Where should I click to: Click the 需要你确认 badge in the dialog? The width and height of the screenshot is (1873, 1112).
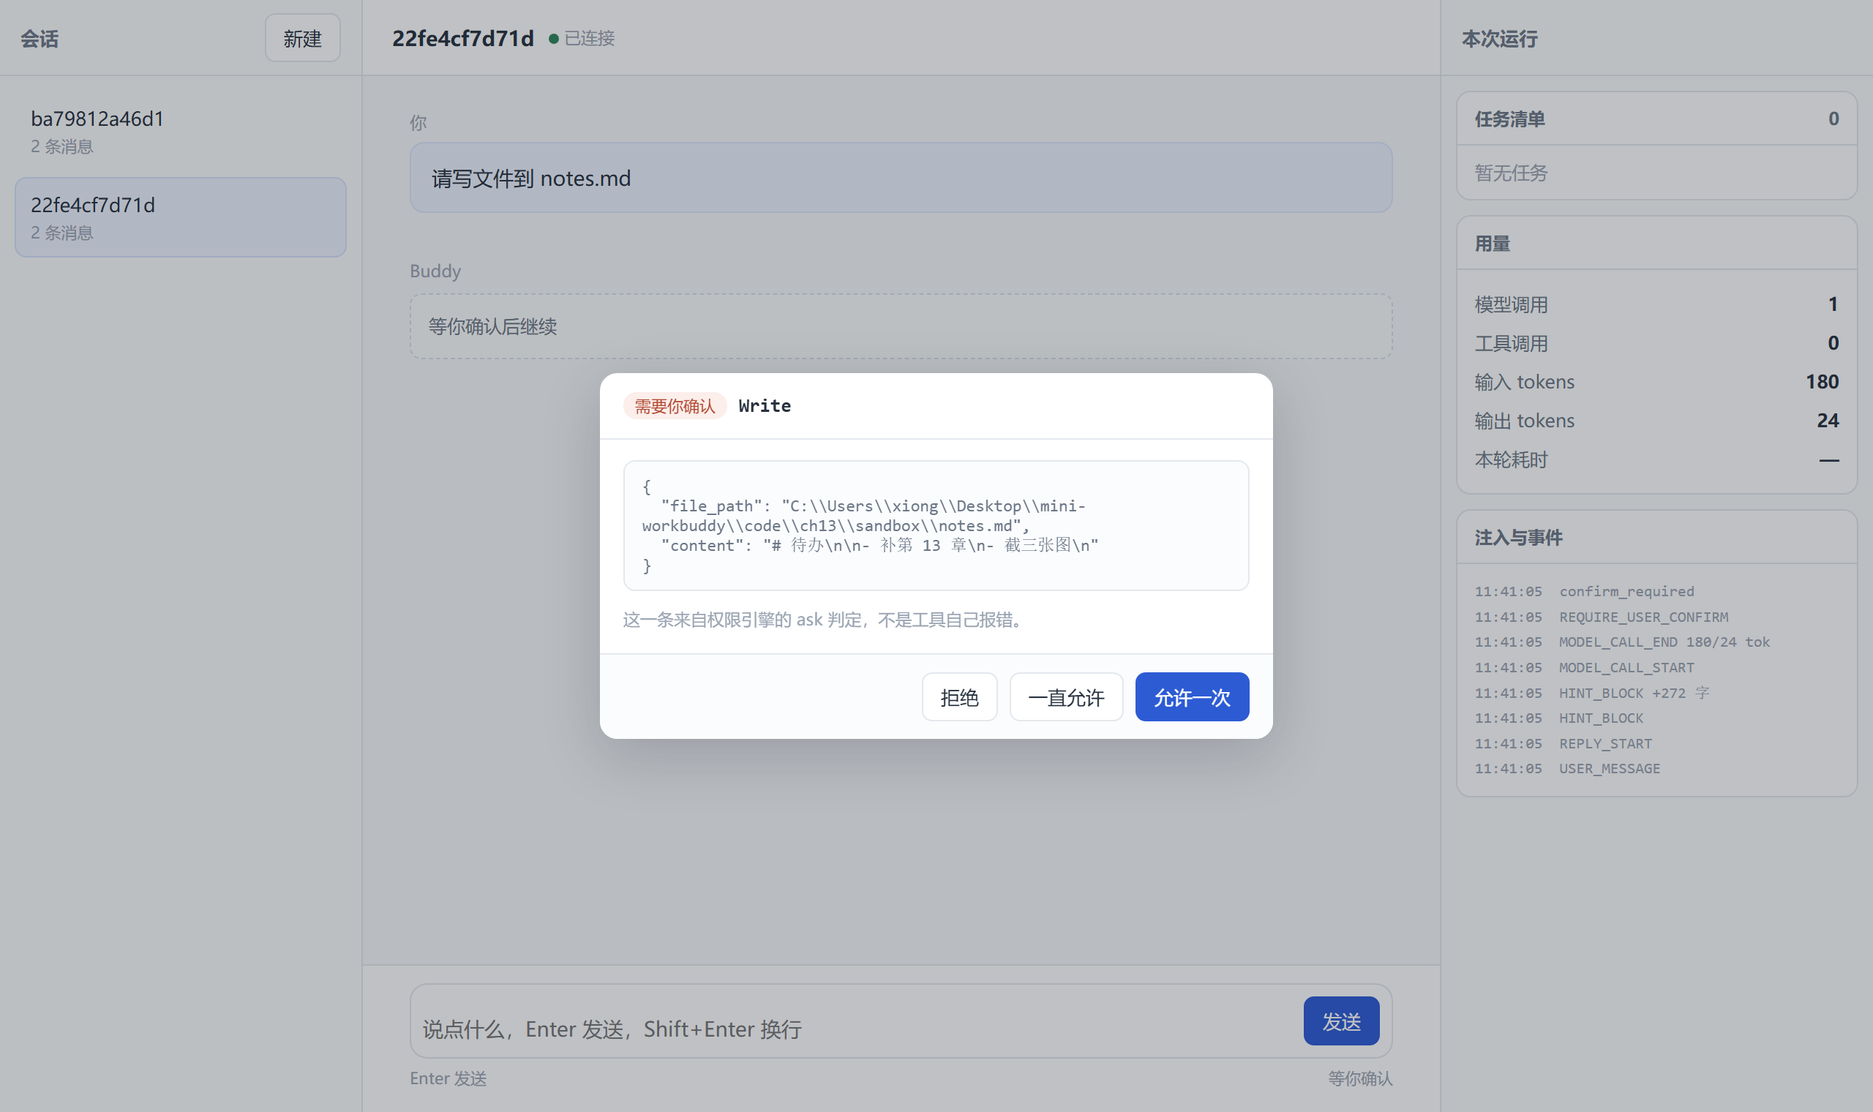[x=675, y=406]
